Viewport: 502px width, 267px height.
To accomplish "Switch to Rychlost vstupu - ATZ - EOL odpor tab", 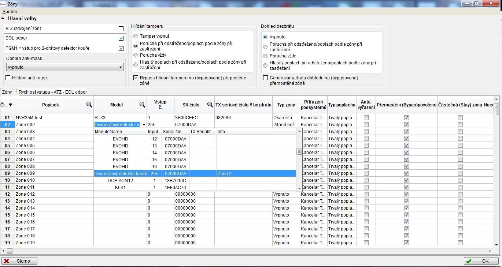I will point(53,92).
